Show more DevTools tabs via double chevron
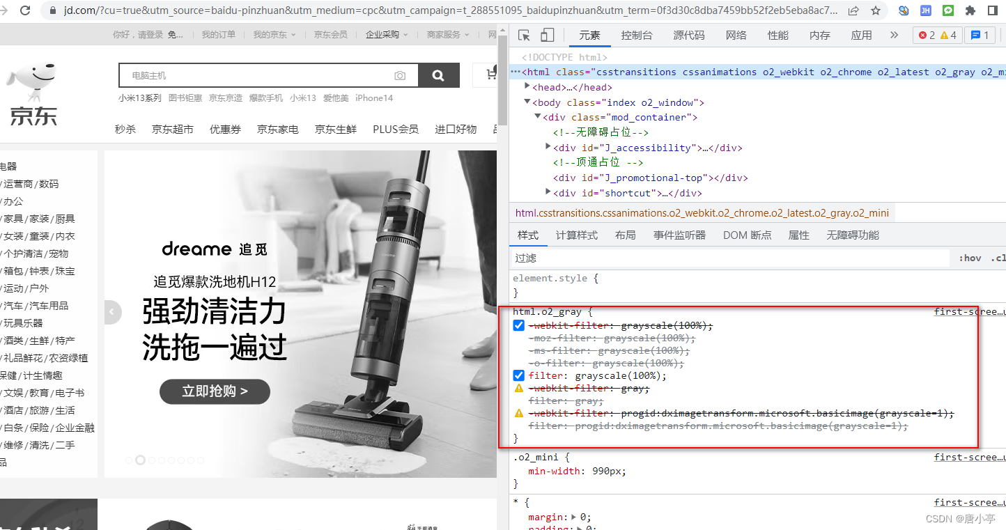 (895, 36)
